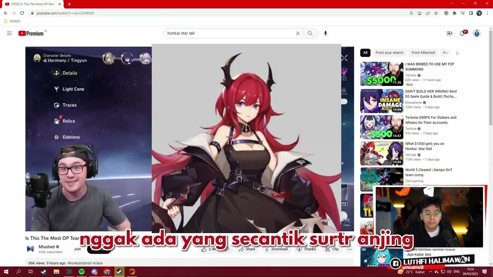The width and height of the screenshot is (493, 277).
Task: Open Mtashed channel name link
Action: 47,247
